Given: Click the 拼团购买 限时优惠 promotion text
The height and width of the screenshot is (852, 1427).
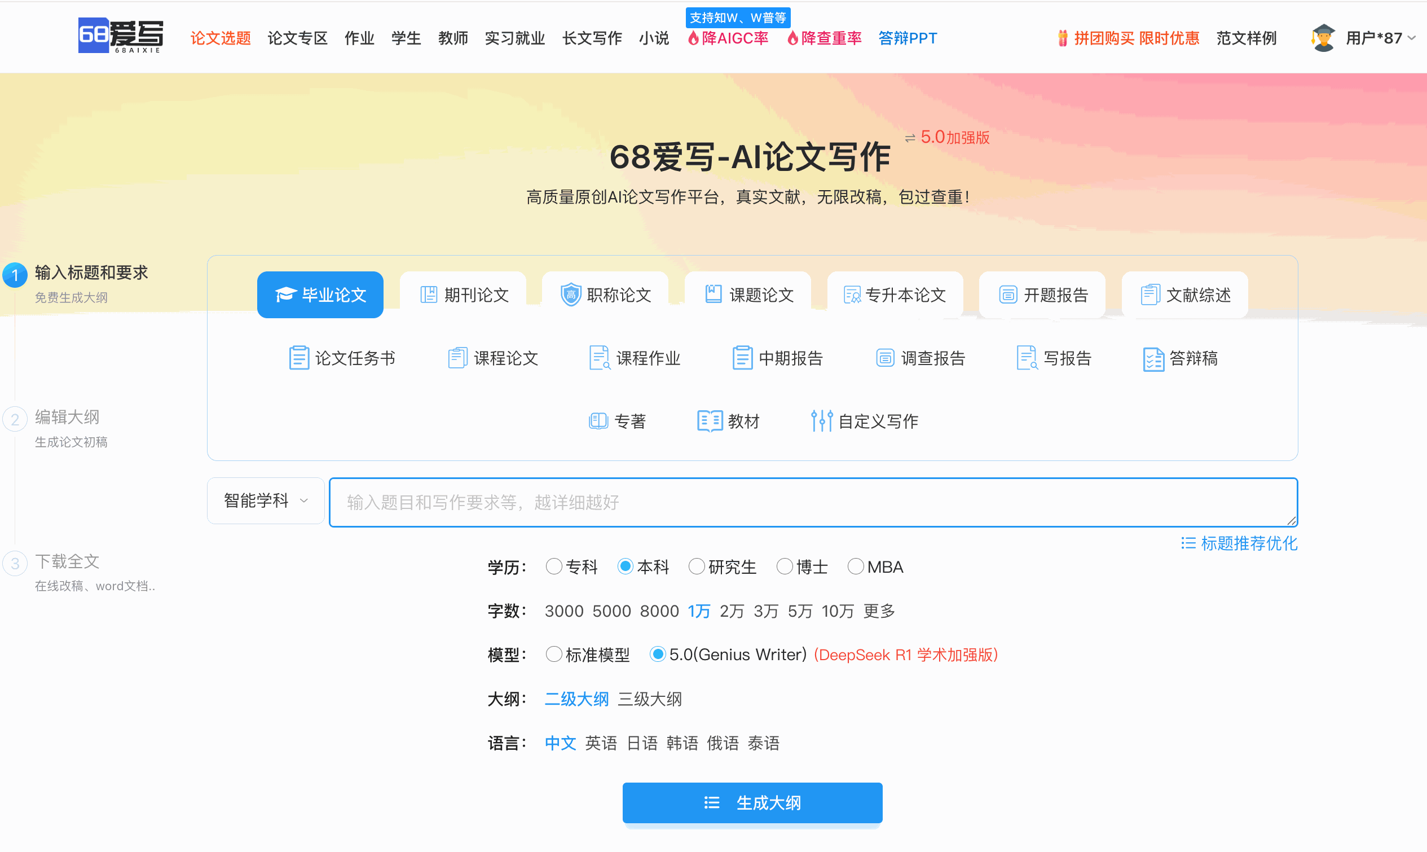Looking at the screenshot, I should coord(1136,38).
